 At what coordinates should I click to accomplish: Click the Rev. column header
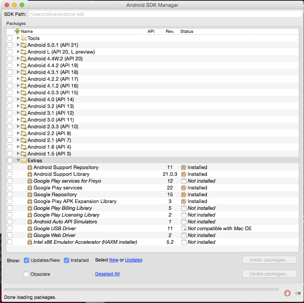[170, 31]
